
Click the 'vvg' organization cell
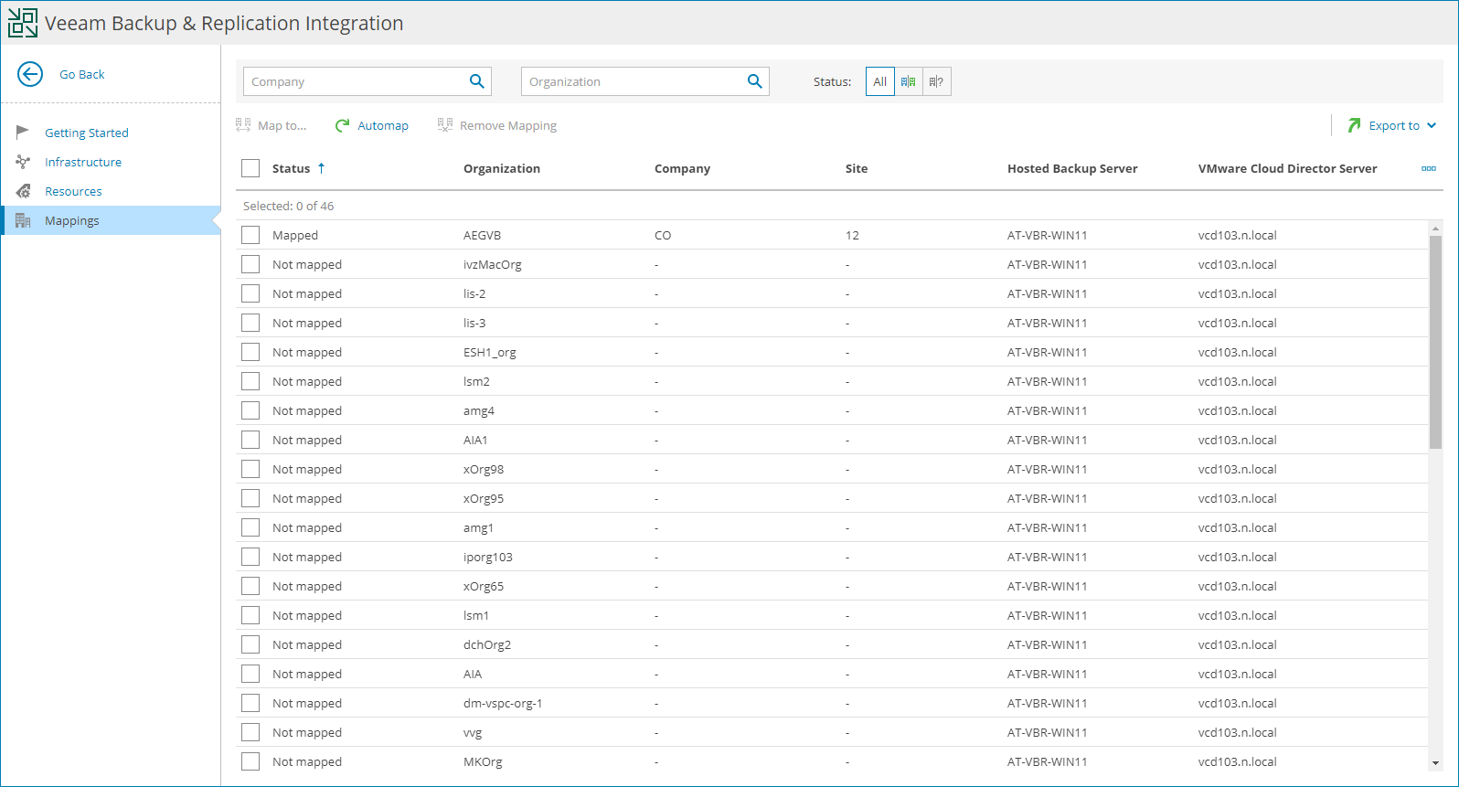pyautogui.click(x=473, y=732)
